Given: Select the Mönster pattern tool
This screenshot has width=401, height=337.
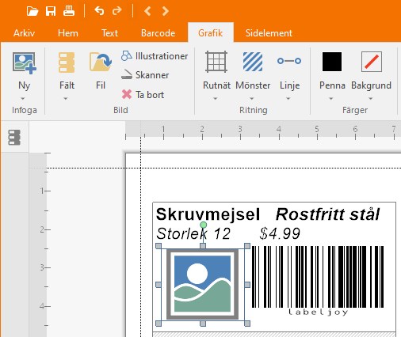Looking at the screenshot, I should click(253, 62).
